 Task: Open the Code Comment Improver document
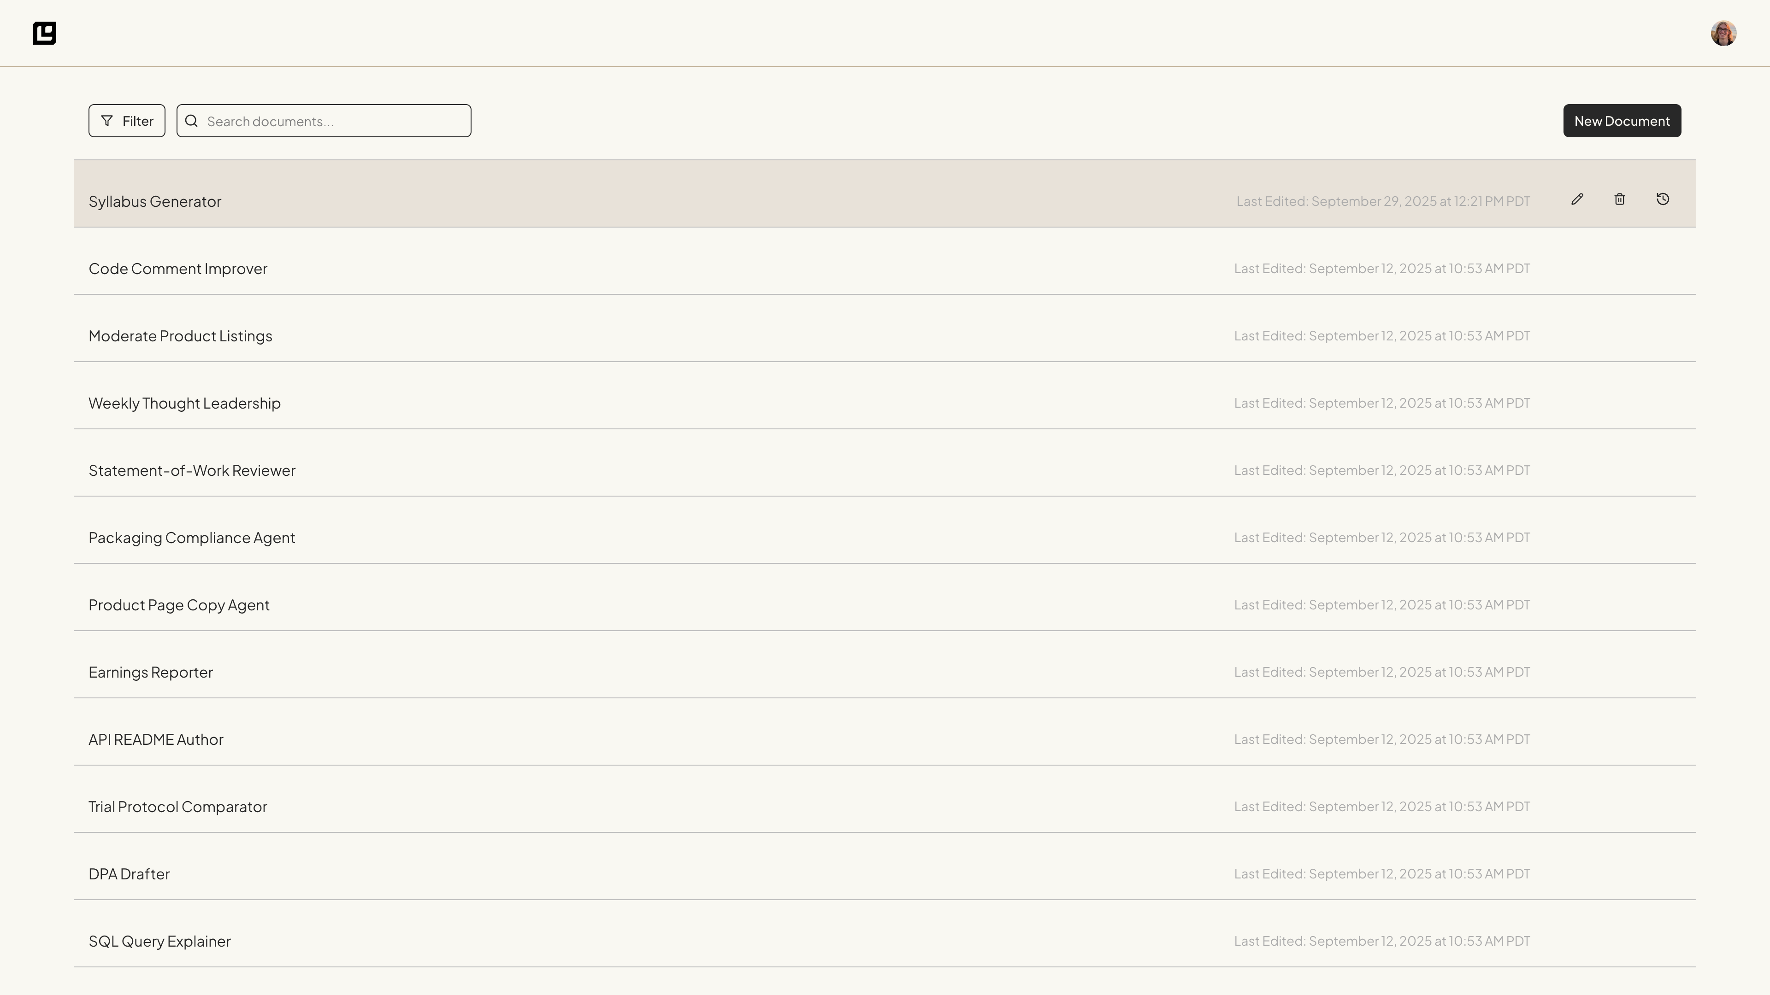tap(178, 269)
